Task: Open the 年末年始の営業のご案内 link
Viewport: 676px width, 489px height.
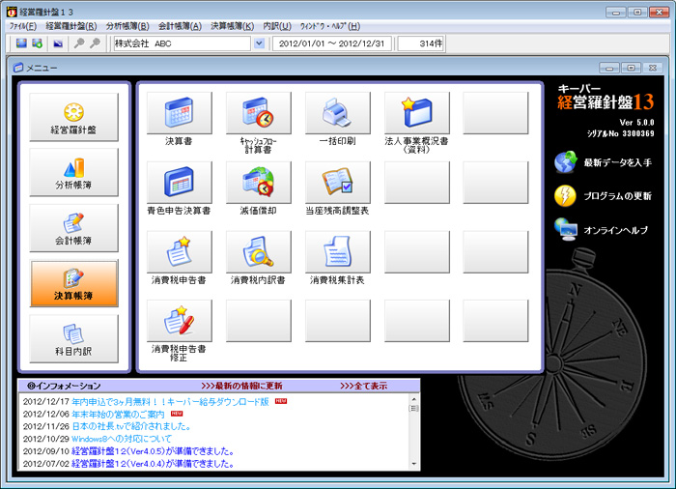Action: click(x=118, y=414)
